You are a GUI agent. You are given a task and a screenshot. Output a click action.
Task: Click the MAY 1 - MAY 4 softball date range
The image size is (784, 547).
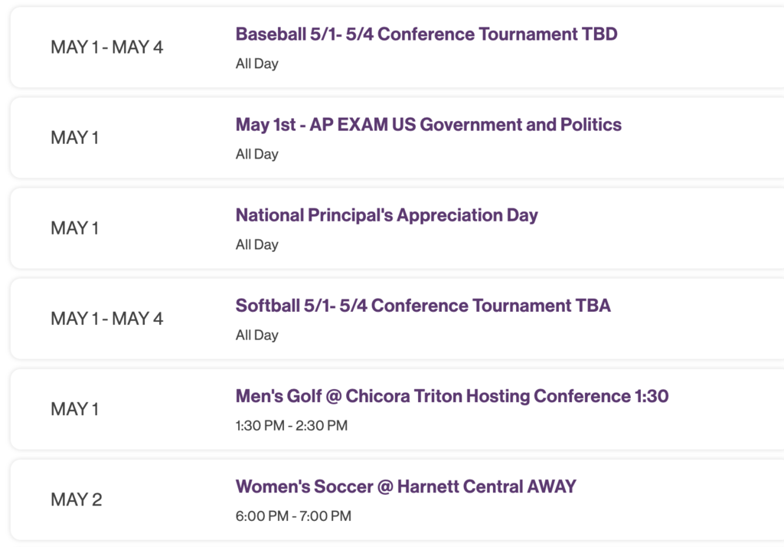(108, 319)
